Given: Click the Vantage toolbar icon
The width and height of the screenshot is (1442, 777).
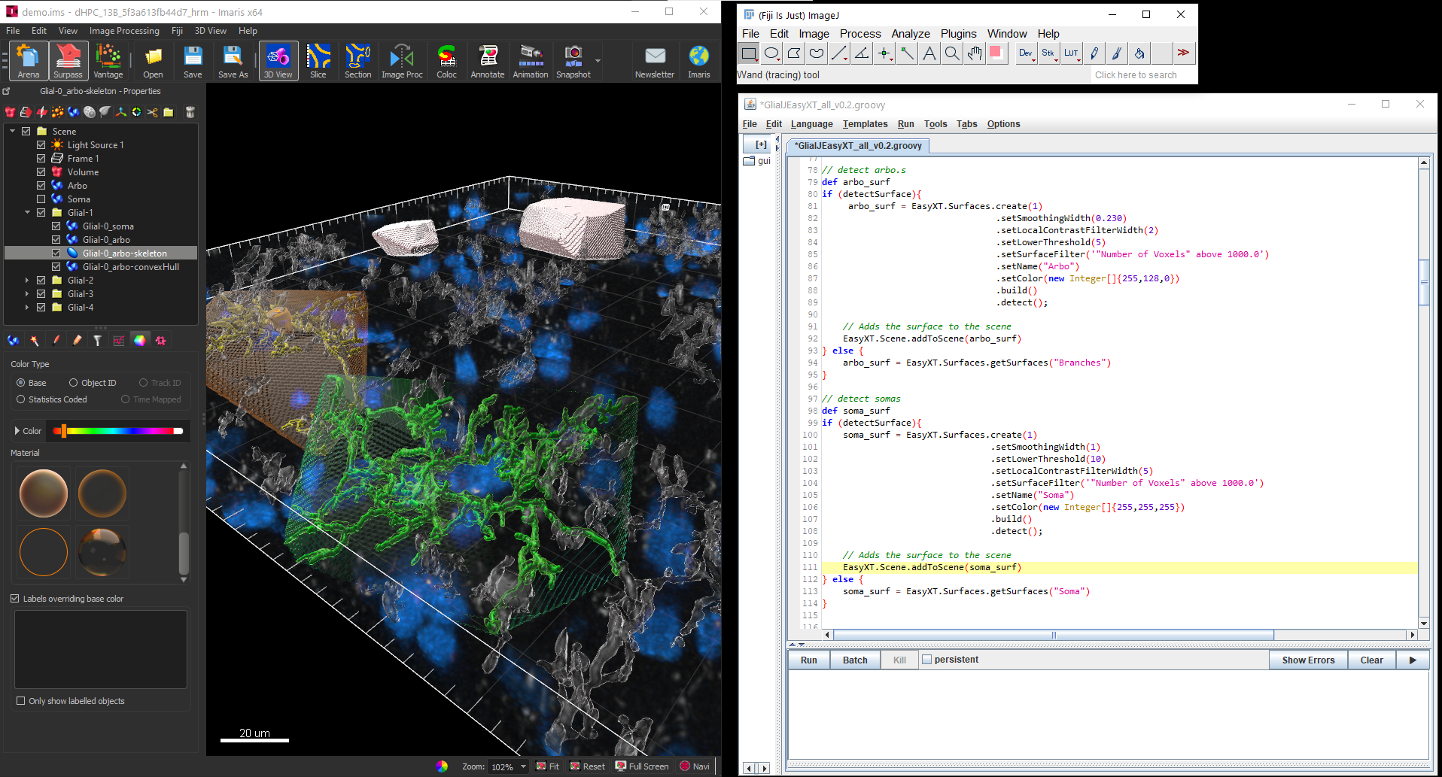Looking at the screenshot, I should pos(108,61).
